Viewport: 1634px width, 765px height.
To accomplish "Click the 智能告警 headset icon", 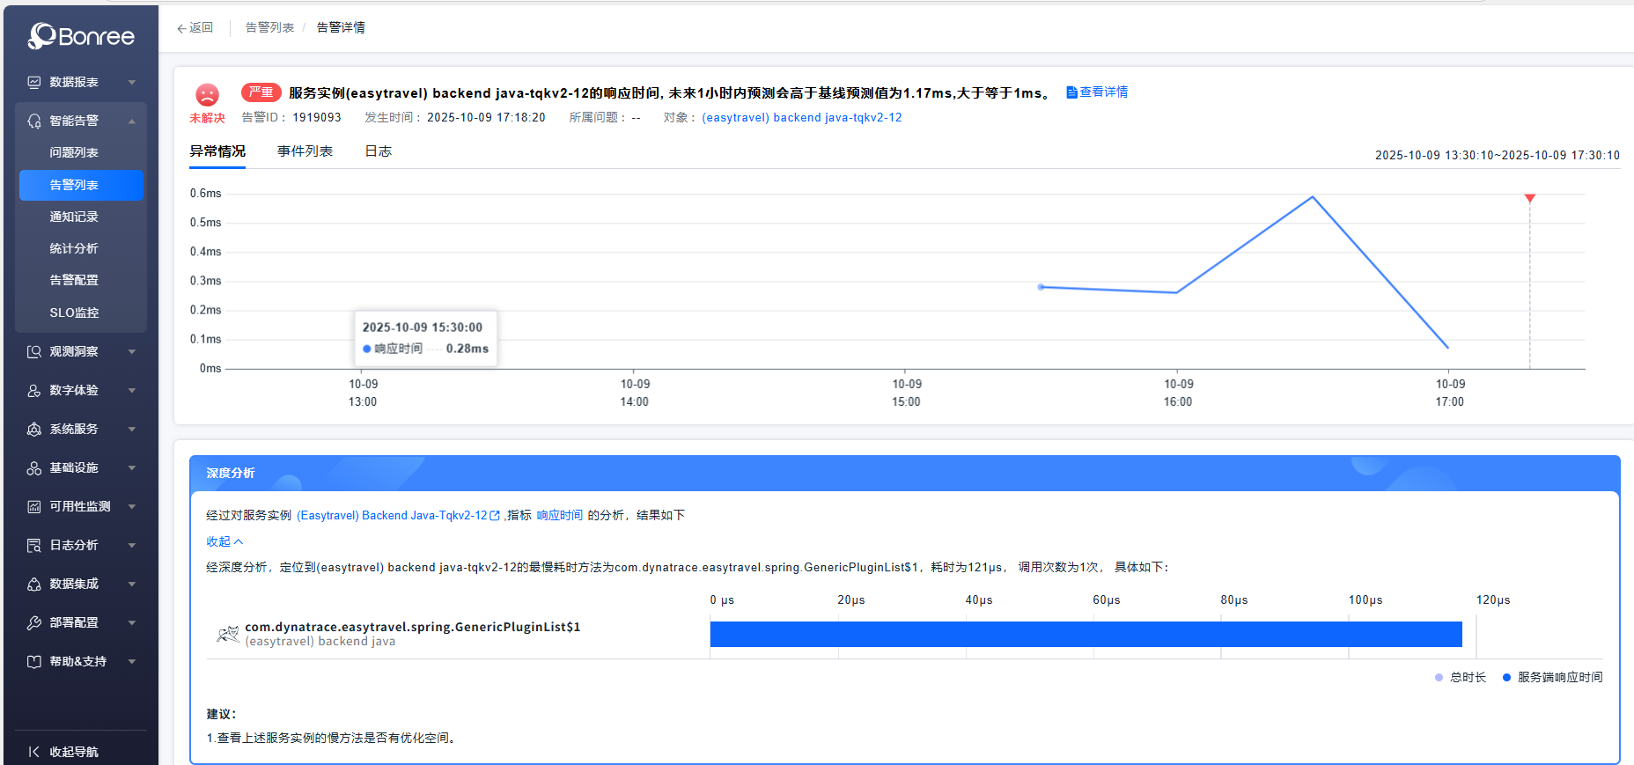I will 34,121.
